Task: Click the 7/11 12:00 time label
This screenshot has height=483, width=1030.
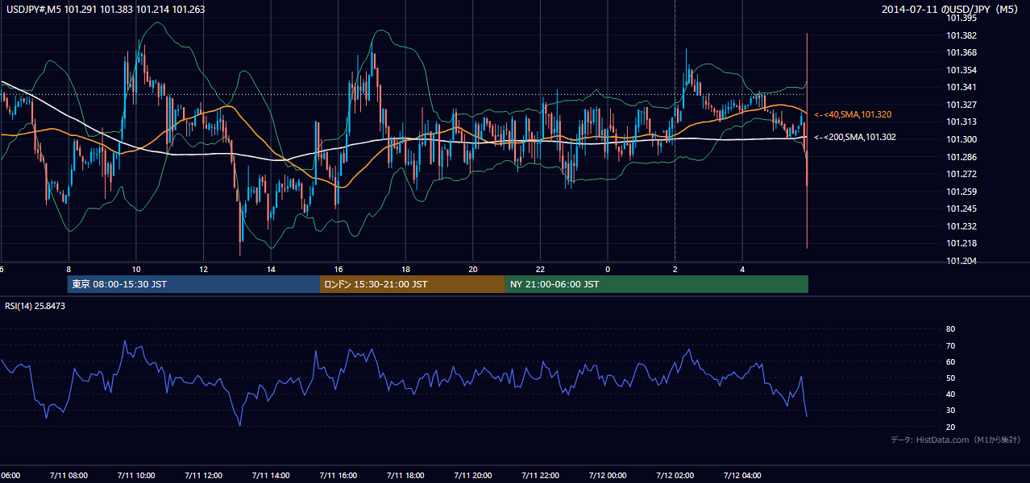Action: click(x=203, y=476)
